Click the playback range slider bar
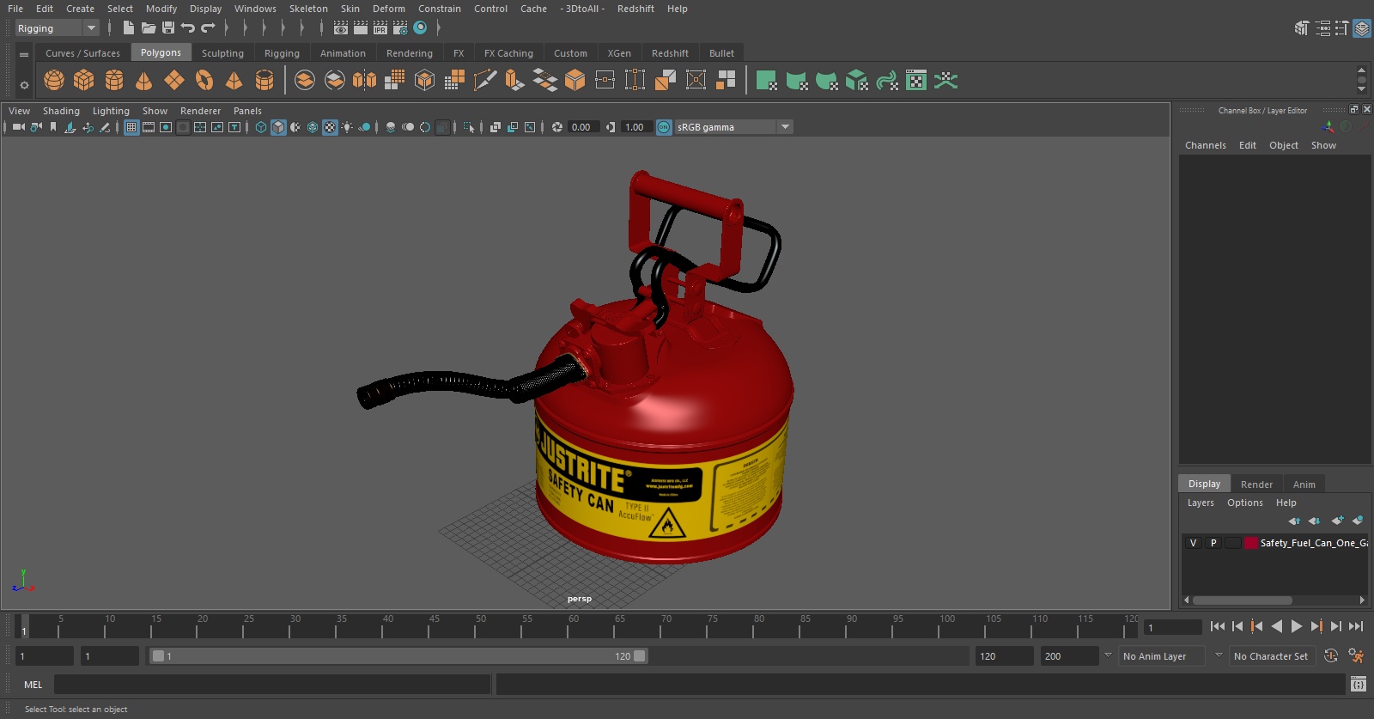 [398, 656]
